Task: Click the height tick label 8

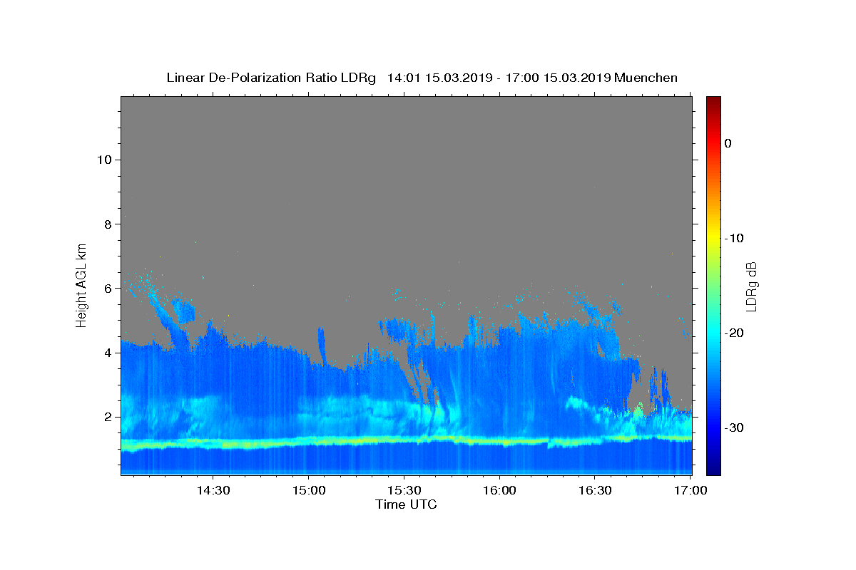Action: click(107, 224)
